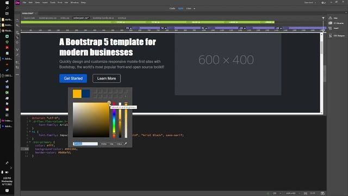348x196 pixels.
Task: Open Task View on the taskbar
Action: (7, 14)
